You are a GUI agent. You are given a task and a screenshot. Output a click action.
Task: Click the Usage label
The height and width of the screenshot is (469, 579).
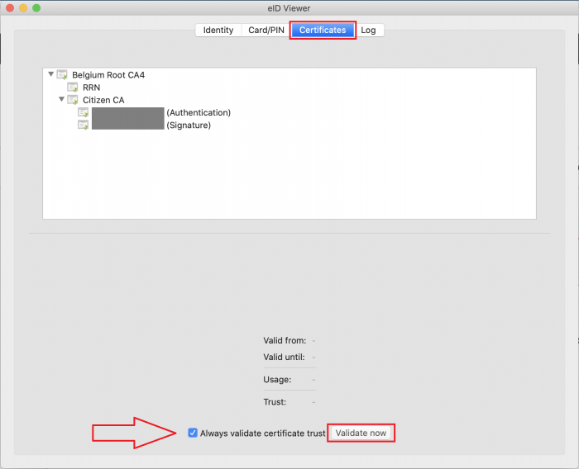(x=277, y=379)
